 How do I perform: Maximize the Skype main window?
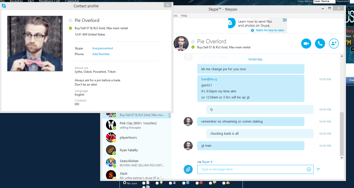tap(330, 8)
